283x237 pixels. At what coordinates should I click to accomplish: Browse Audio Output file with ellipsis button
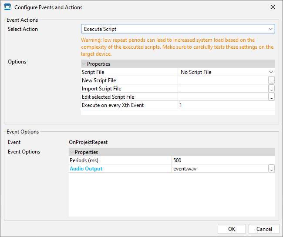(271, 169)
